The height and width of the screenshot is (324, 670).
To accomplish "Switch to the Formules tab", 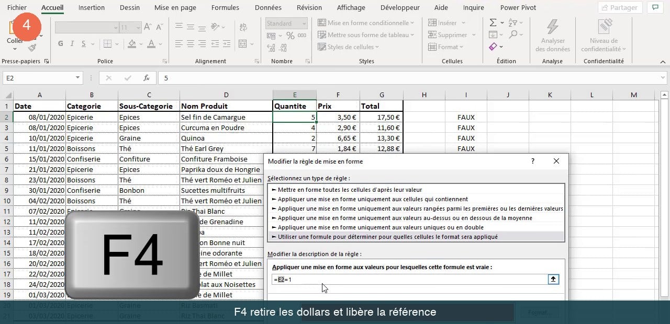I will (x=225, y=8).
